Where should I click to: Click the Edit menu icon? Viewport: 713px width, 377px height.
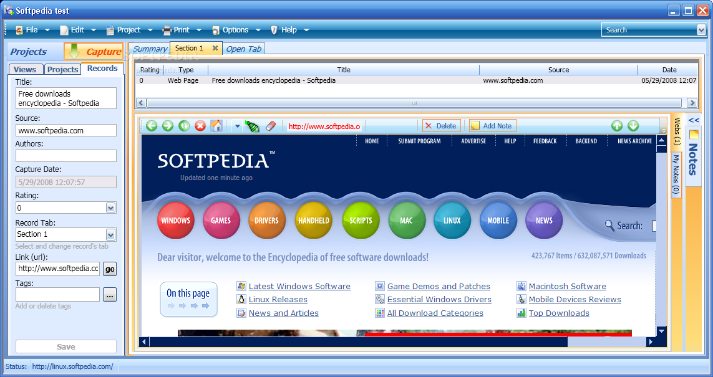[x=64, y=30]
